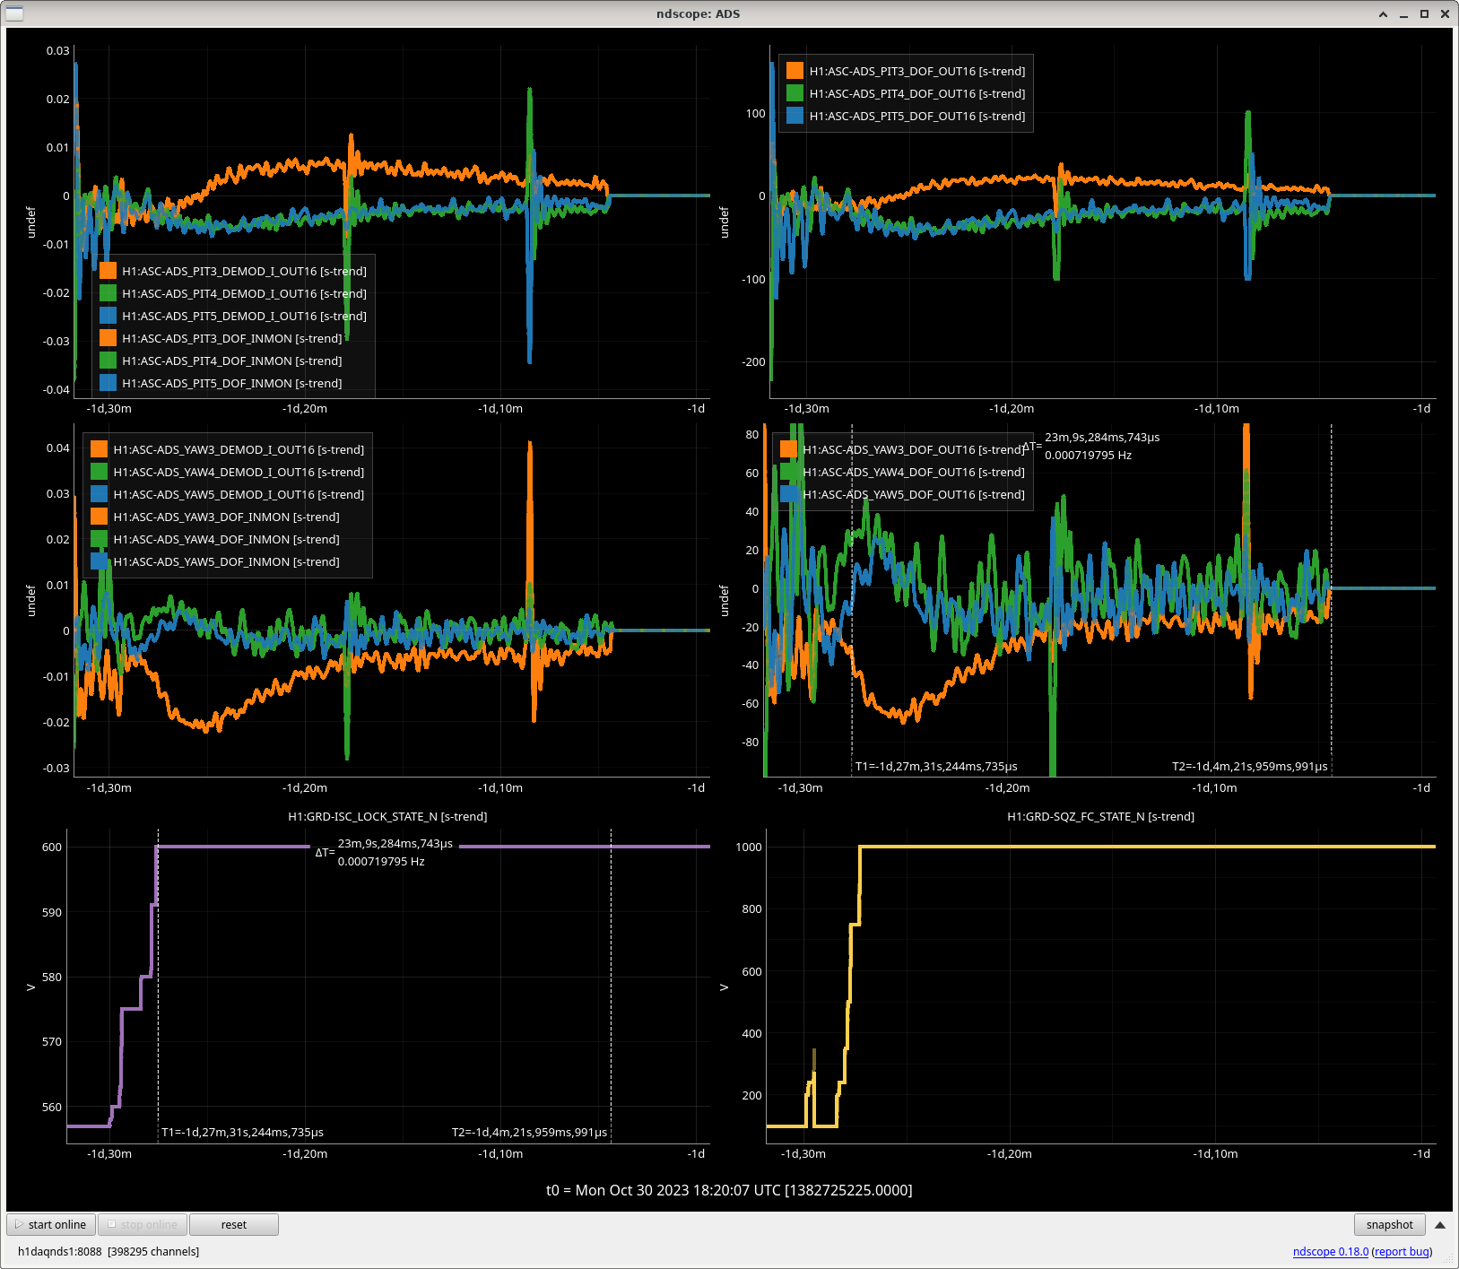Open the window menu icon in title bar
Viewport: 1459px width, 1269px height.
14,13
